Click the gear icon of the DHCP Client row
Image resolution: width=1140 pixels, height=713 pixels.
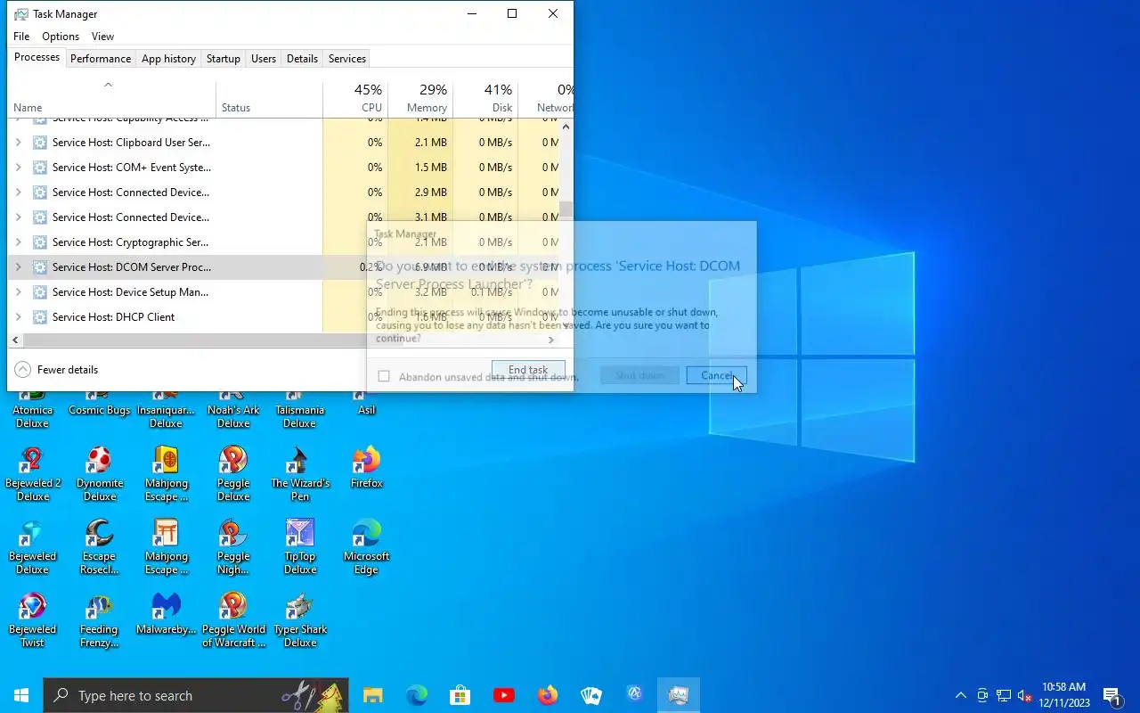pos(39,317)
